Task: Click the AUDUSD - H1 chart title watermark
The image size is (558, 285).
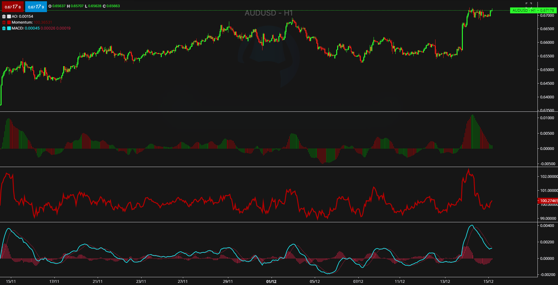Action: click(269, 13)
